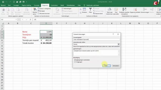Viewport: 161px width, 90px height.
Task: Click cell containing € 21.000,00
Action: (46, 37)
